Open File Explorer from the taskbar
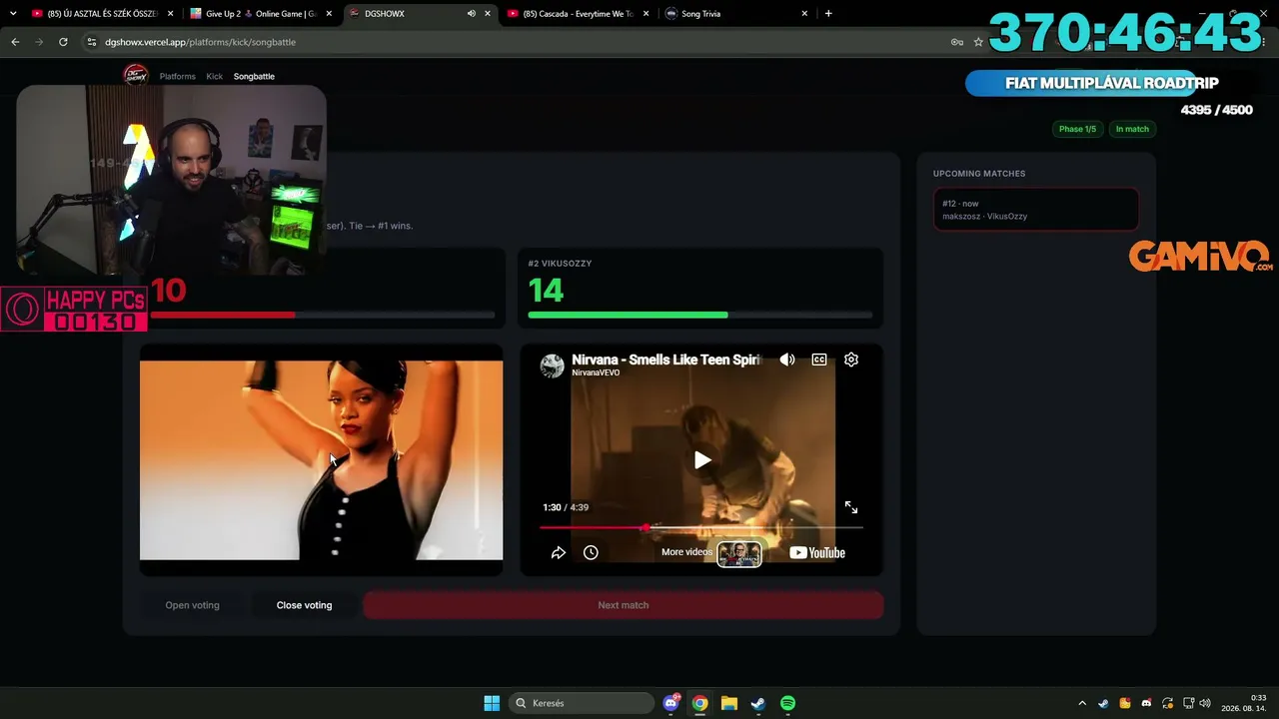1279x719 pixels. pyautogui.click(x=729, y=703)
